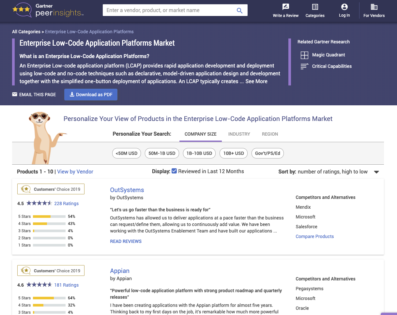Click Appian 5 Stars rating bar

point(49,298)
